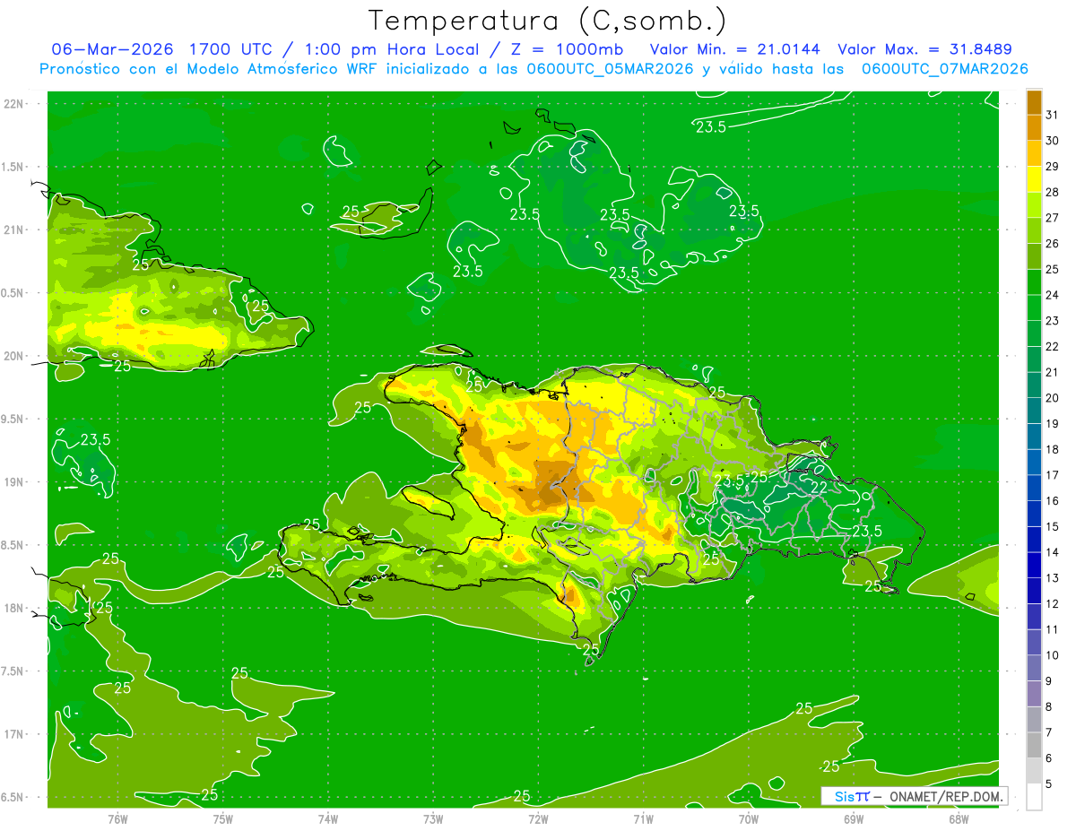The image size is (1076, 831).
Task: Click the legend value '30'
Action: (x=1053, y=141)
